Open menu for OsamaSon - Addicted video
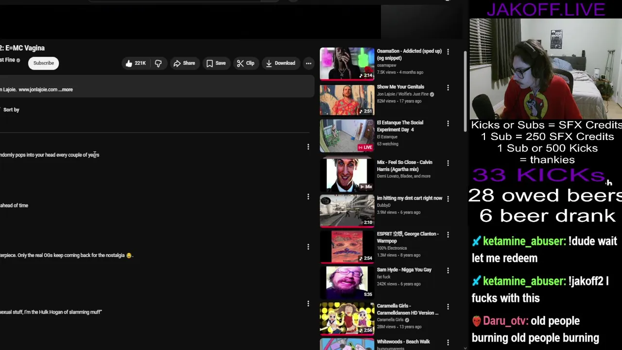This screenshot has height=350, width=622. click(448, 52)
